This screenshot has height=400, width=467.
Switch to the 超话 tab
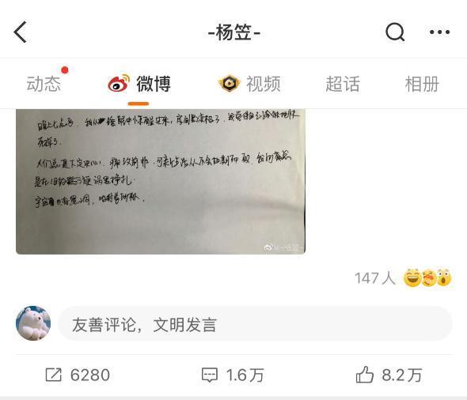click(343, 84)
